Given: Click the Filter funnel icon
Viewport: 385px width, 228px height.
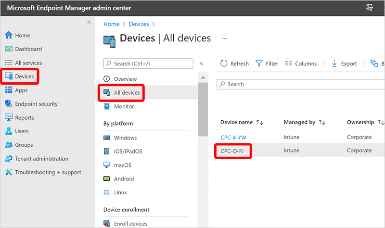Looking at the screenshot, I should [x=259, y=63].
